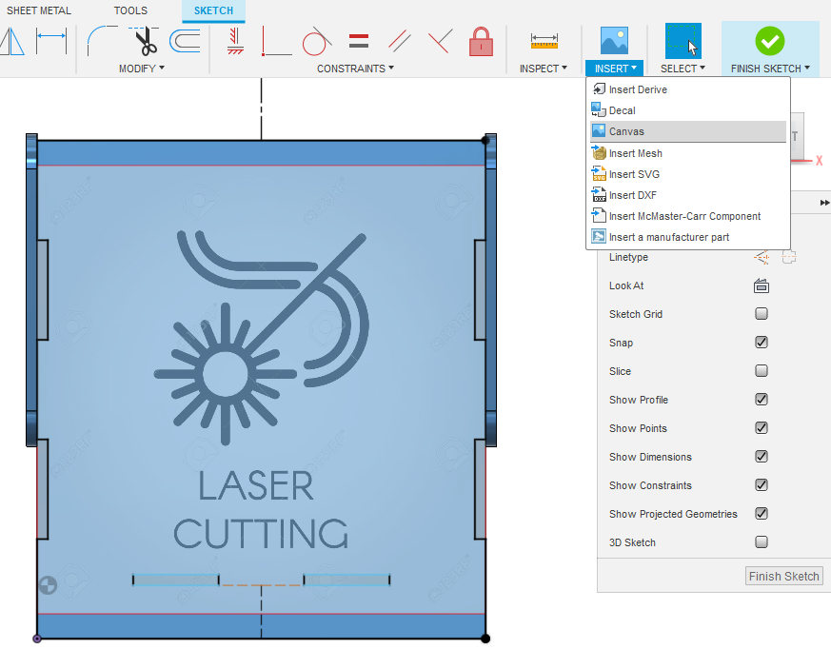
Task: Apply the Parallel constraint icon
Action: (x=400, y=41)
